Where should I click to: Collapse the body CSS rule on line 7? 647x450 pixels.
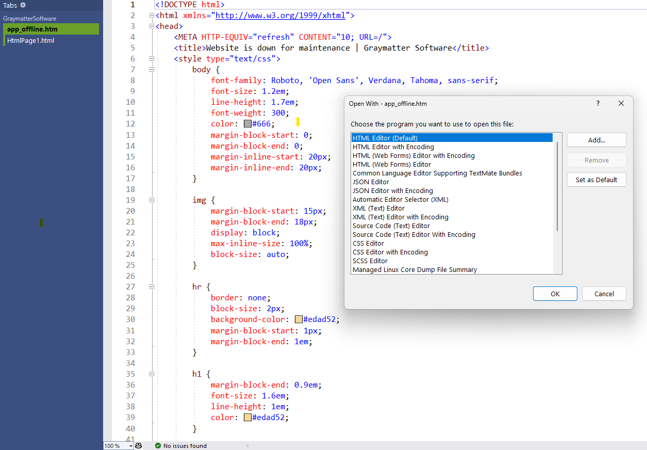tap(151, 69)
